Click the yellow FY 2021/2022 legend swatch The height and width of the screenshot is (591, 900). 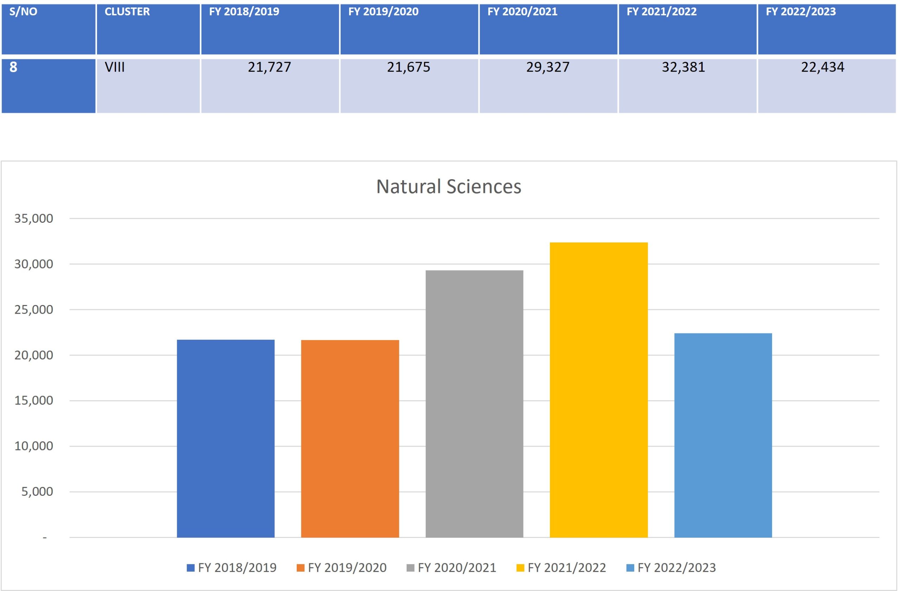520,568
